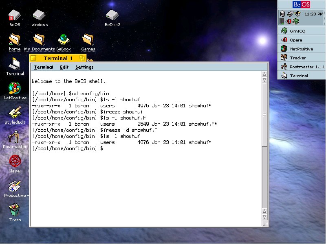Click the "Welcome to the BeOS shell." line
The image size is (326, 244).
pos(69,81)
